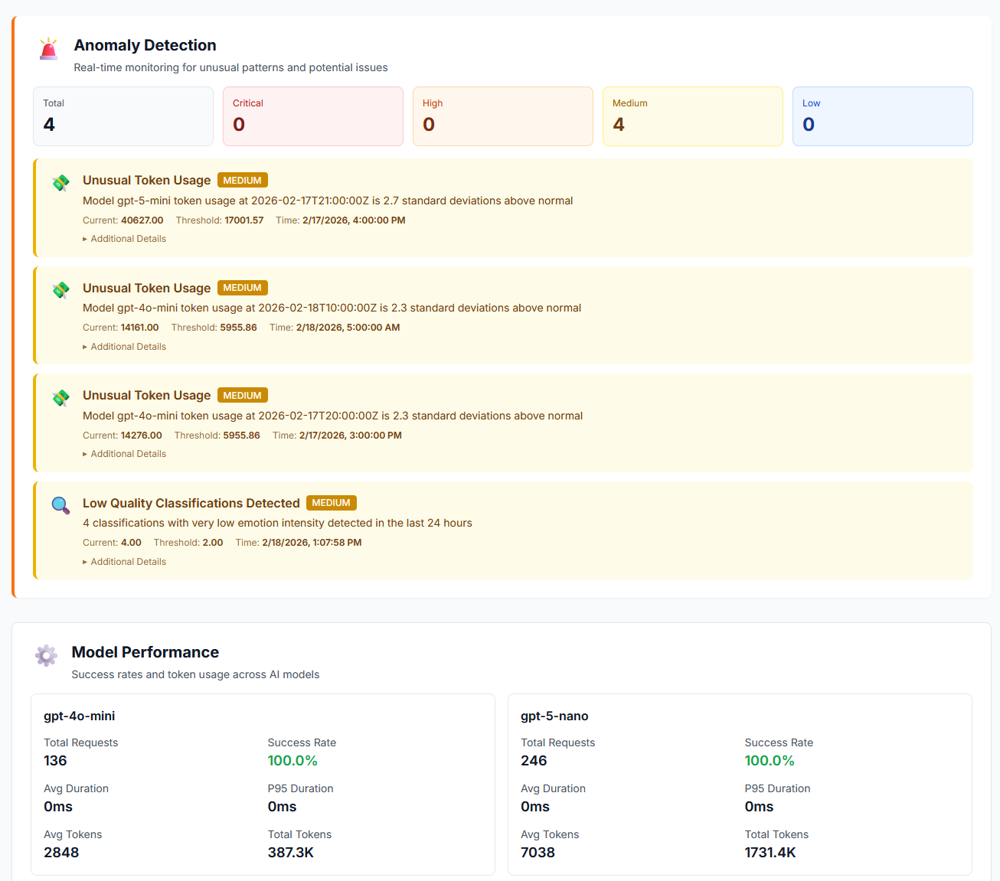Select the Low severity card

(883, 116)
